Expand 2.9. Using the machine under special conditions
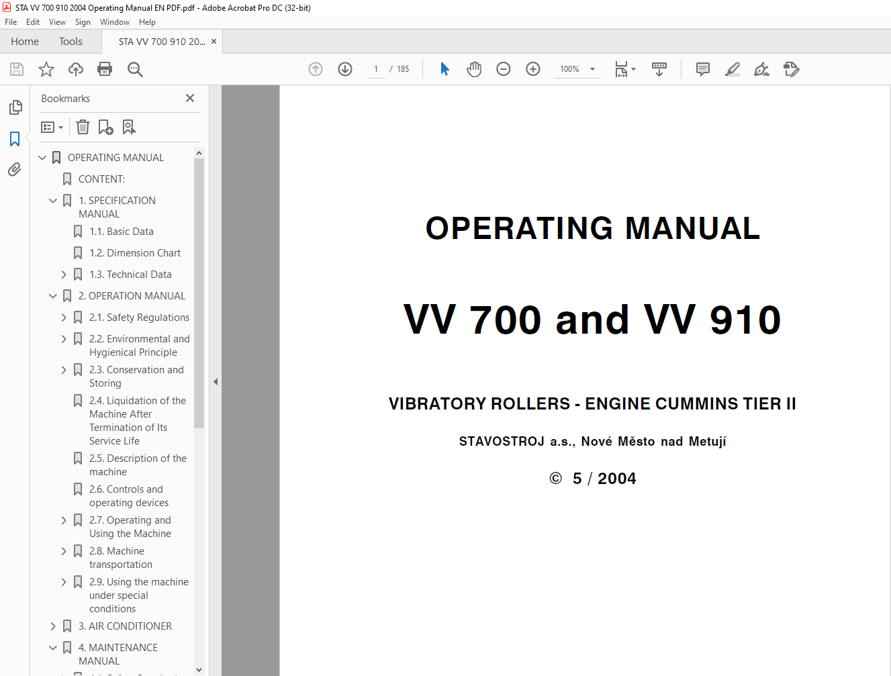Screen dimensions: 891x676 click(64, 582)
